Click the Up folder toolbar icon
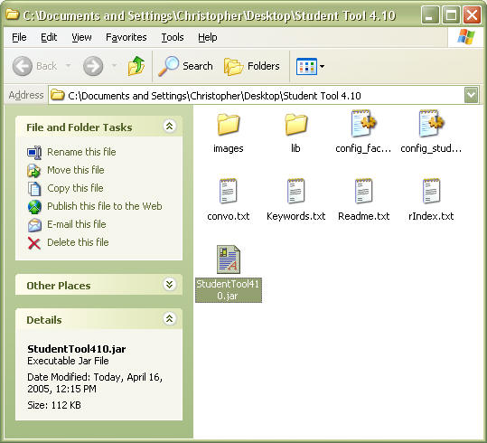Image resolution: width=487 pixels, height=443 pixels. [x=136, y=66]
